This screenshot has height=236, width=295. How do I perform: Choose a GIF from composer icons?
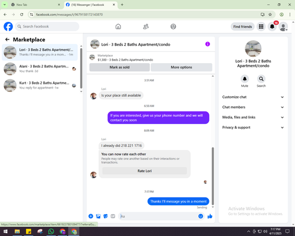pyautogui.click(x=113, y=217)
